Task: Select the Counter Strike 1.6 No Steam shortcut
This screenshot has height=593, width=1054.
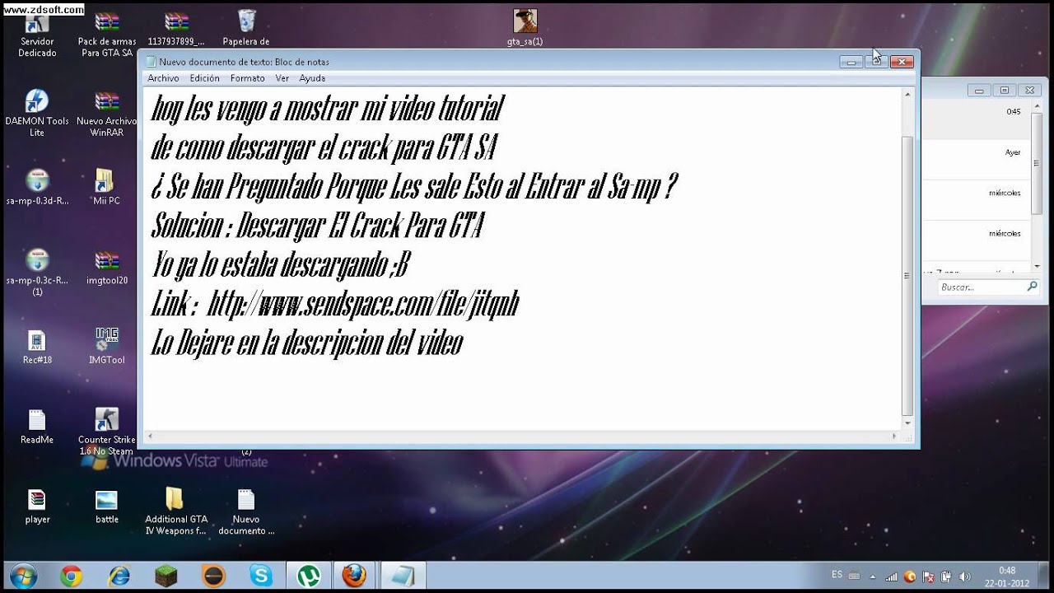Action: (x=106, y=432)
